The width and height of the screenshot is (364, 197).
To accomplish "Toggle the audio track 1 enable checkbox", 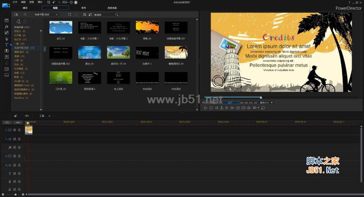I will [x=15, y=139].
